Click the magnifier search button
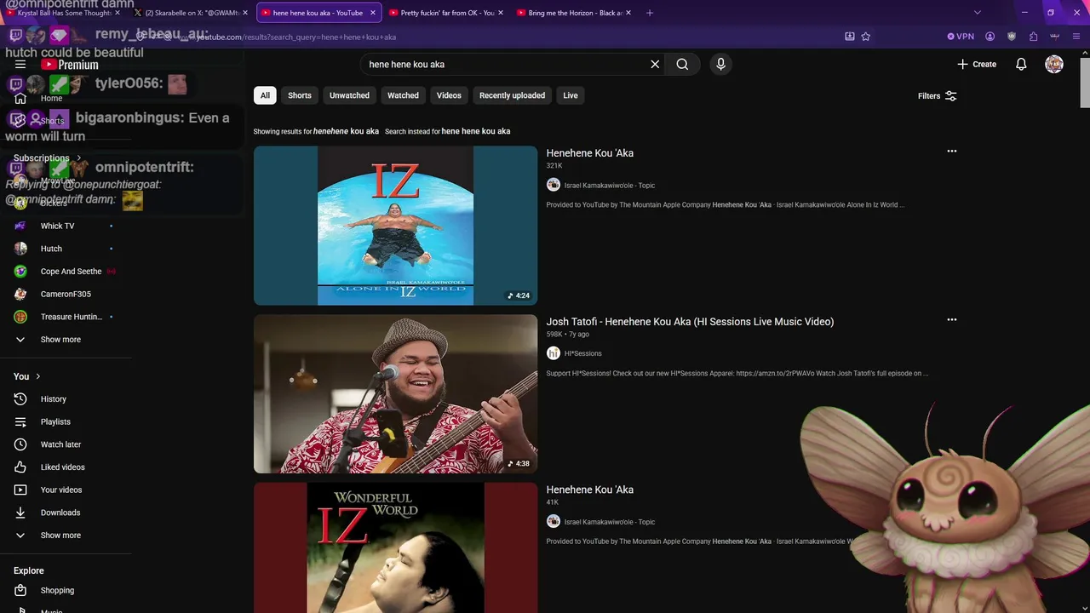Image resolution: width=1090 pixels, height=613 pixels. click(x=682, y=64)
